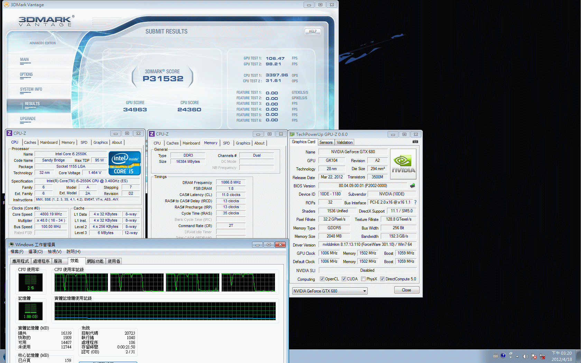Viewport: 581px width, 363px height.
Task: Click the Memory CPU-Z window title icon
Action: coord(152,134)
